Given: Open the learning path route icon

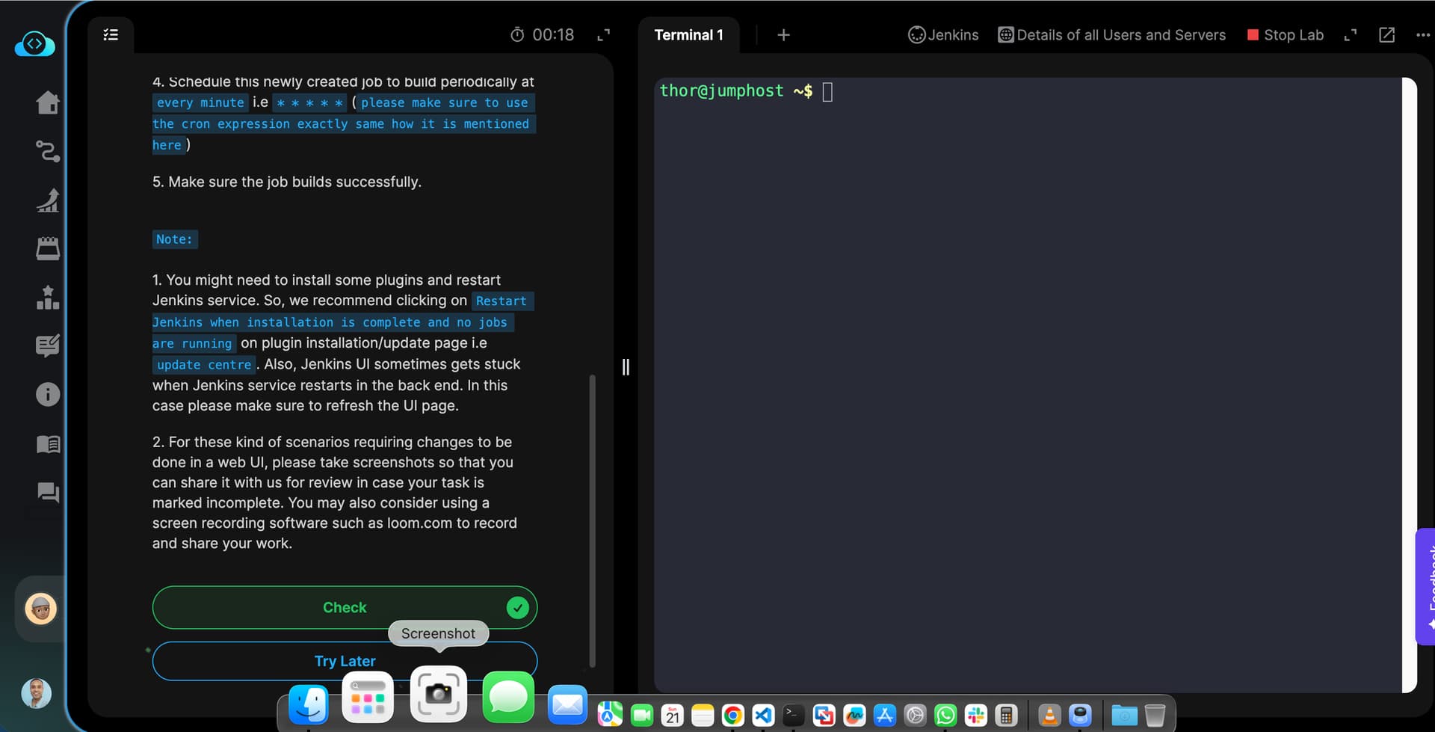Looking at the screenshot, I should coord(48,152).
